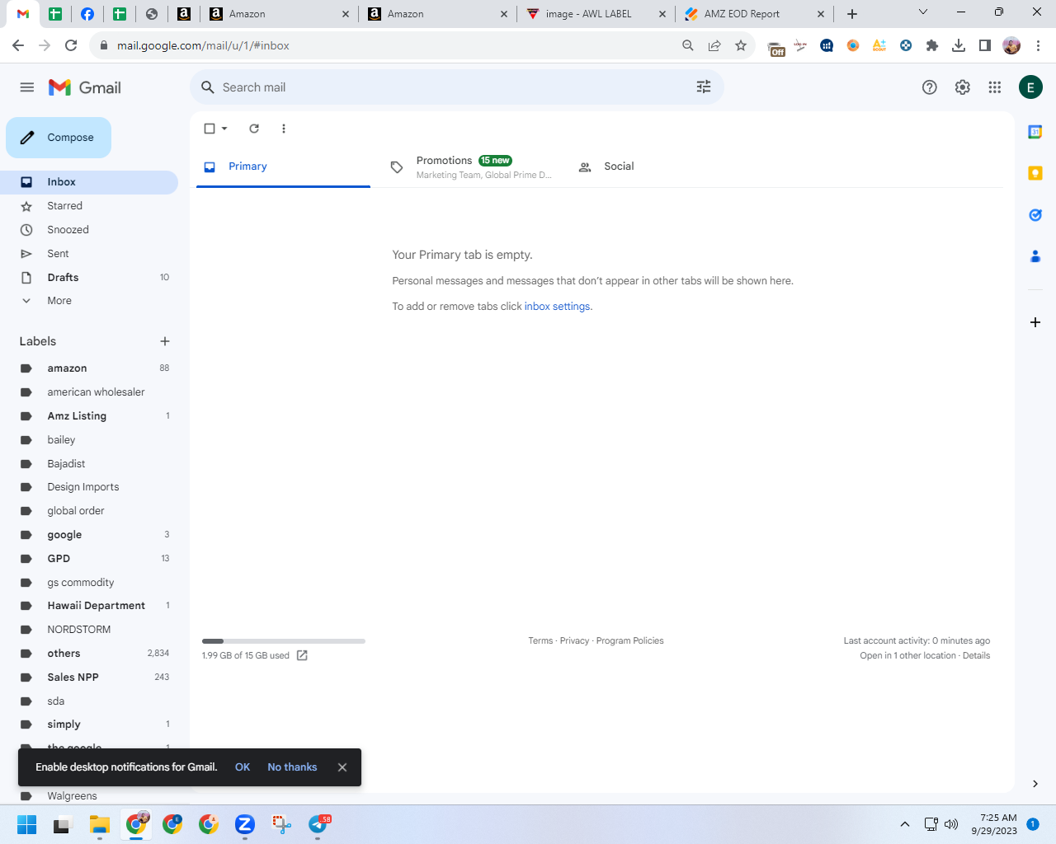Open select dropdown arrow beside checkbox
This screenshot has width=1056, height=844.
click(x=224, y=129)
